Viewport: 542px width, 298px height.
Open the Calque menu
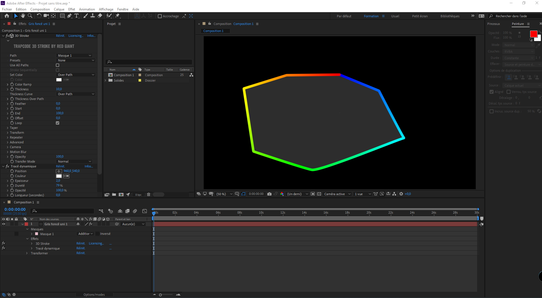click(x=59, y=9)
